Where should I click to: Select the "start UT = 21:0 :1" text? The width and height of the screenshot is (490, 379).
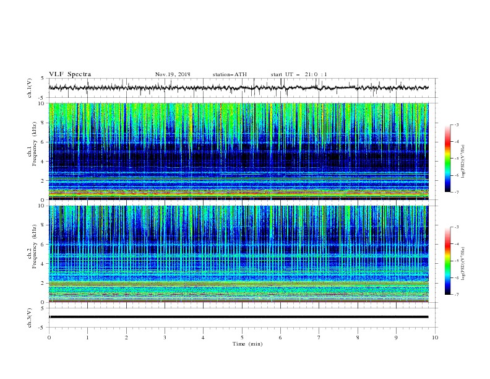(x=299, y=74)
